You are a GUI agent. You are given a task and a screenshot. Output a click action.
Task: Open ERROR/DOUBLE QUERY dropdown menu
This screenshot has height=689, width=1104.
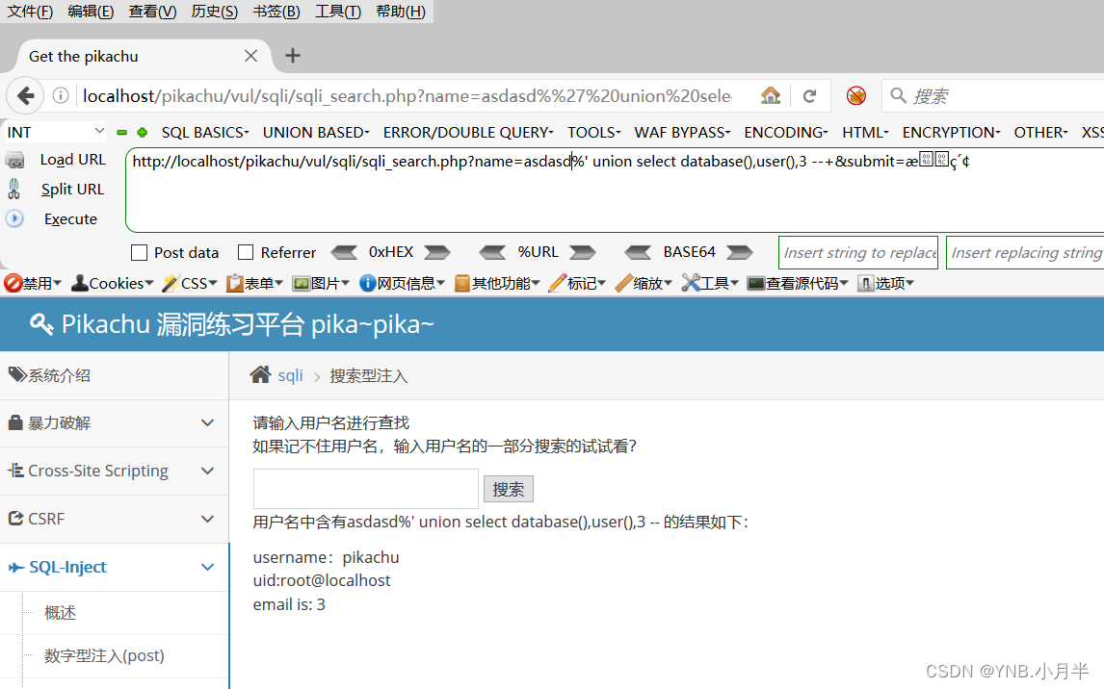click(x=468, y=132)
